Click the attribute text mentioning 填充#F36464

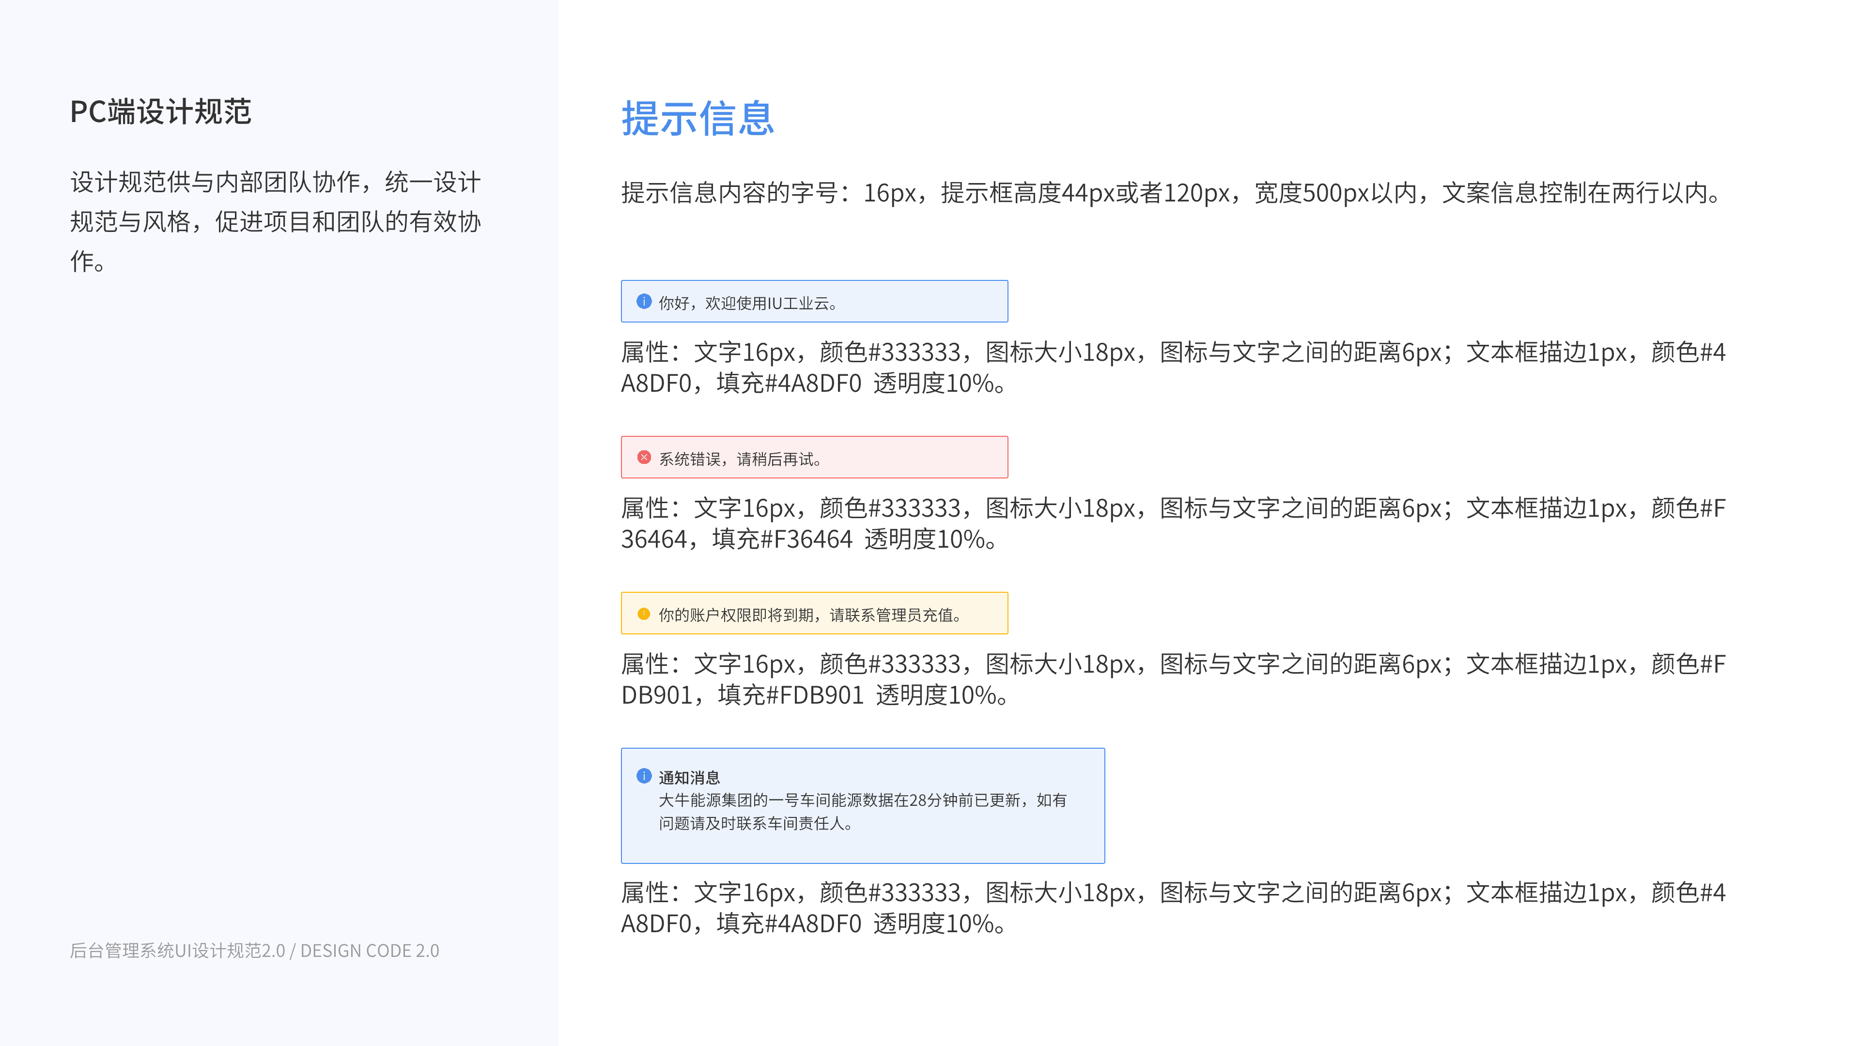[1173, 523]
